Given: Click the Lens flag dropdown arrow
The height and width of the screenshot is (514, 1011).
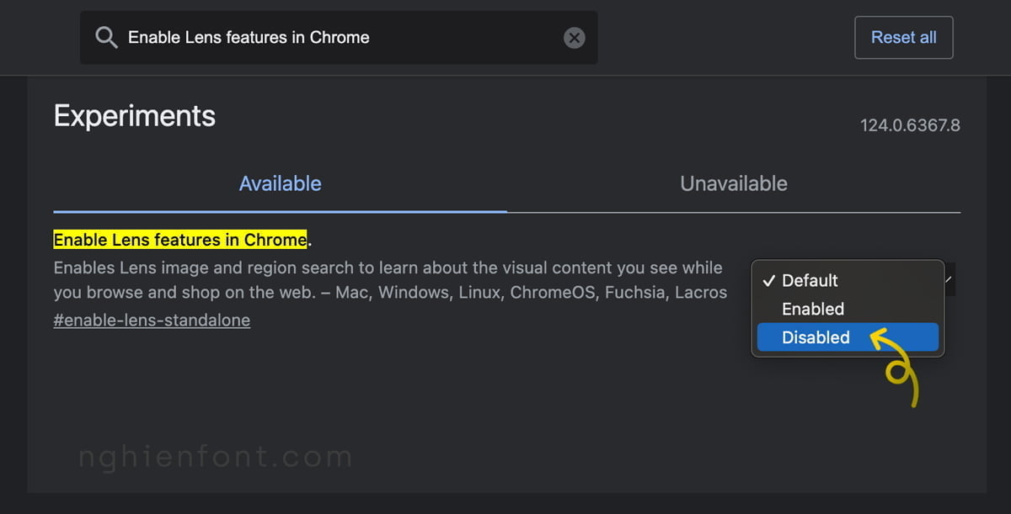Looking at the screenshot, I should point(949,278).
